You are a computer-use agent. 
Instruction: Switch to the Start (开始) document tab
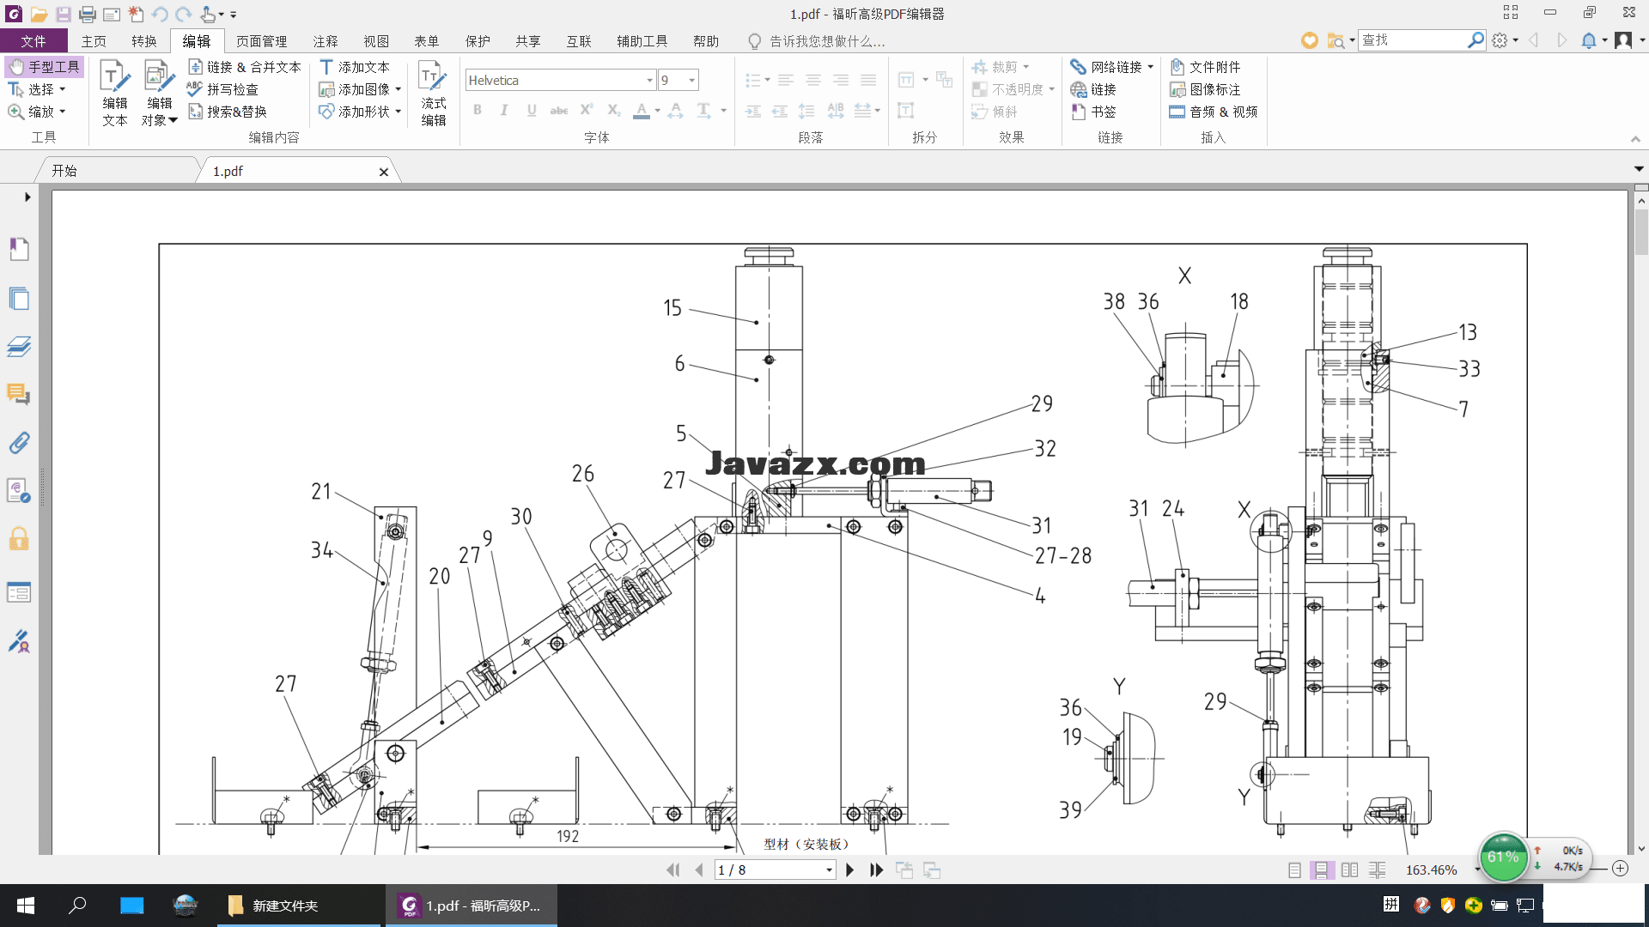coord(64,171)
